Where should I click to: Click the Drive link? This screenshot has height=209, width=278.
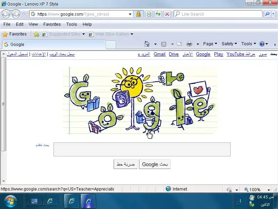(x=174, y=54)
